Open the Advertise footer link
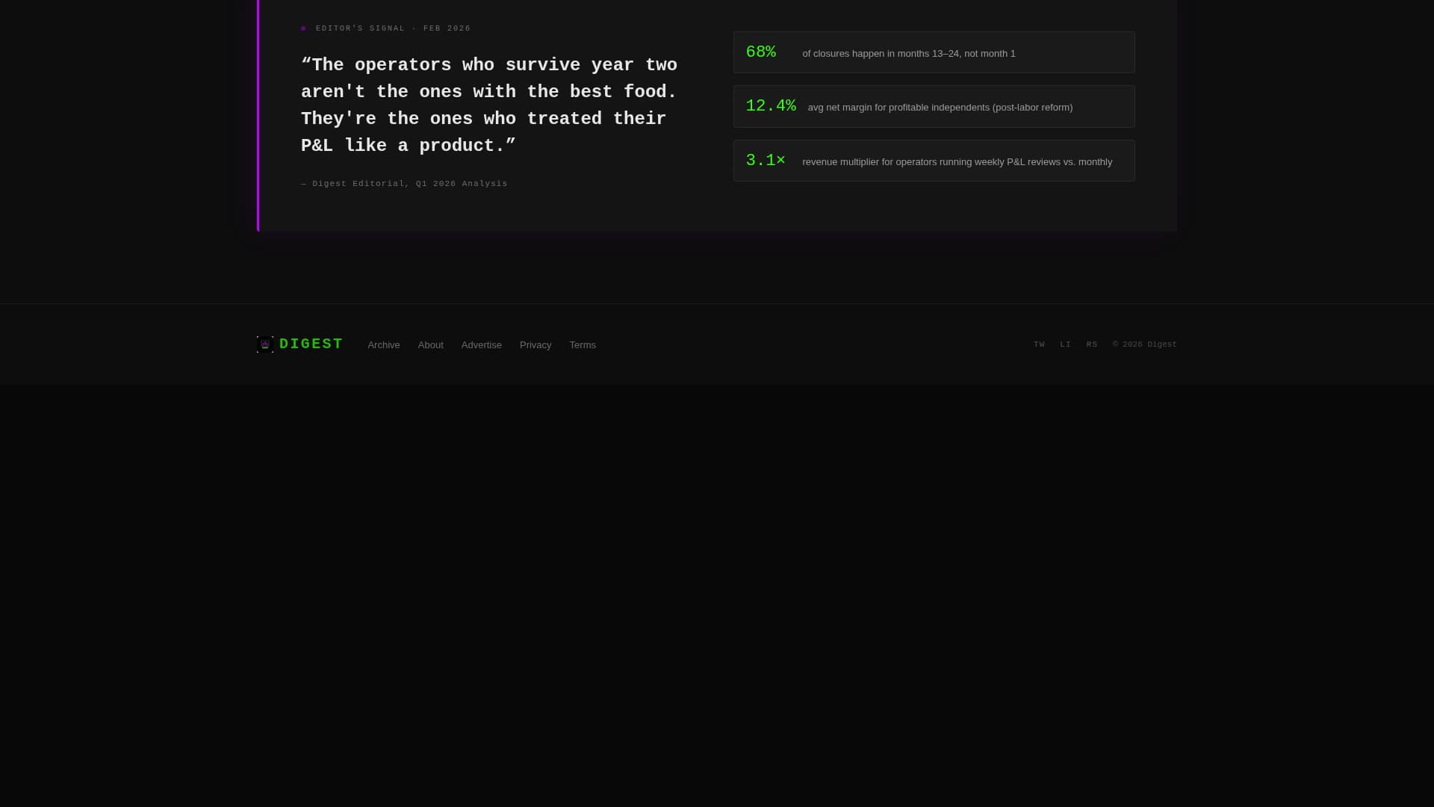The height and width of the screenshot is (807, 1434). coord(482,345)
